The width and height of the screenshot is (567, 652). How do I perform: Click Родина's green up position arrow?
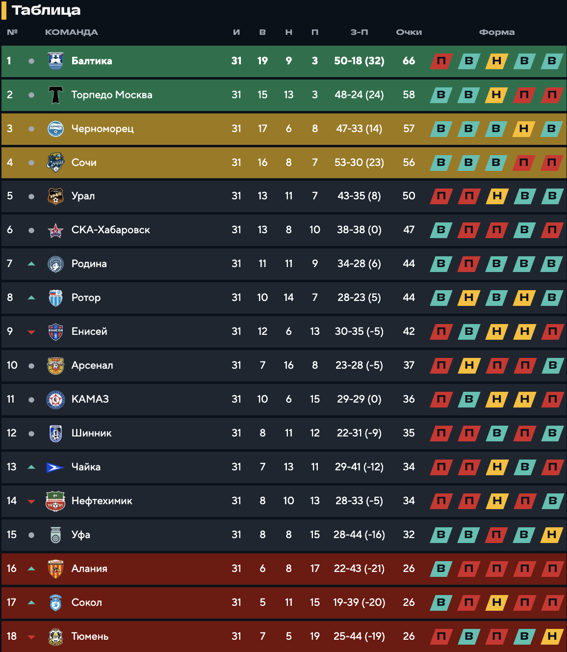point(31,264)
